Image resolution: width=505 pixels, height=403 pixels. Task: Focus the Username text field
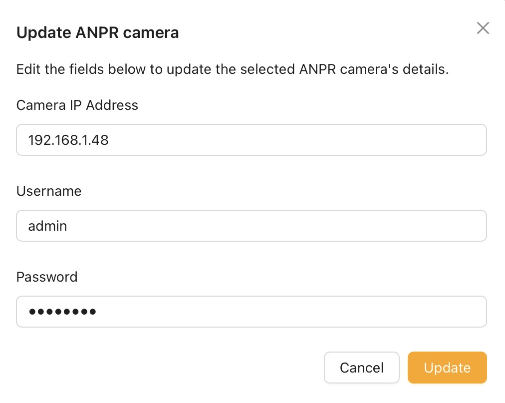251,226
